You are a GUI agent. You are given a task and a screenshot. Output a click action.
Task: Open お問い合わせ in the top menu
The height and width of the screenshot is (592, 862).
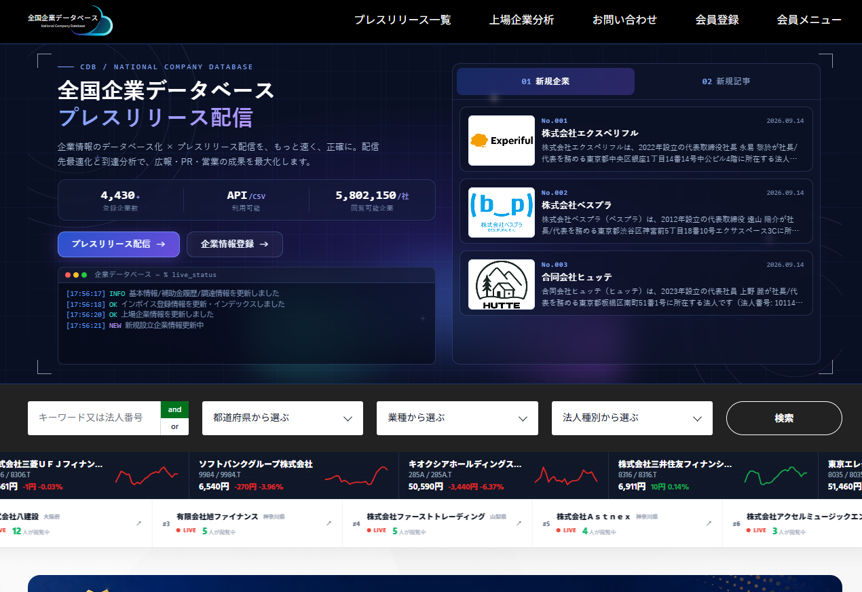[x=624, y=20]
